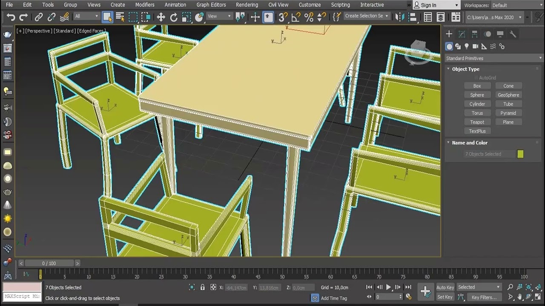This screenshot has width=545, height=306.
Task: Click the Undo arrow in the main toolbar
Action: coord(11,17)
